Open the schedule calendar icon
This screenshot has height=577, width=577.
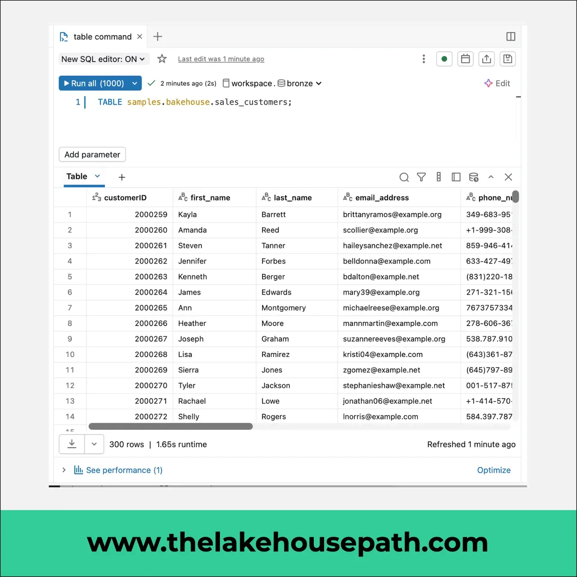(x=465, y=59)
